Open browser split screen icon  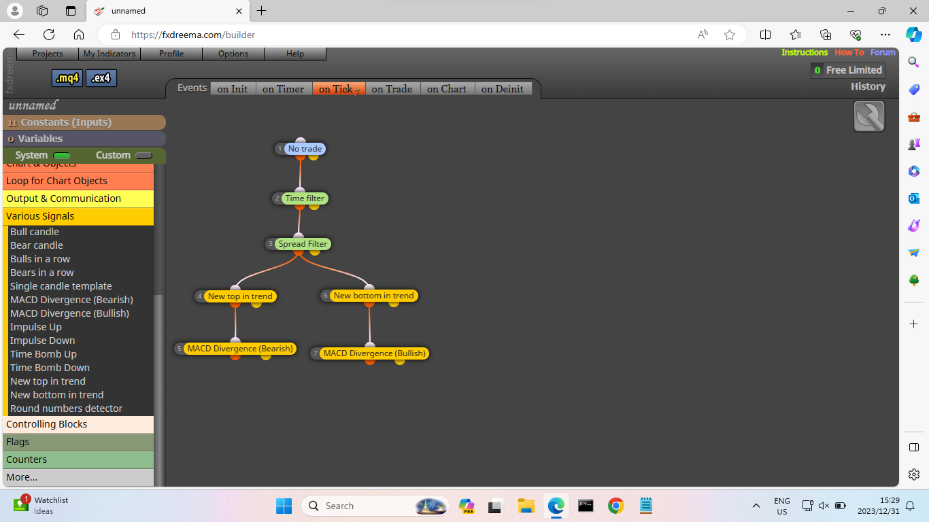[765, 35]
